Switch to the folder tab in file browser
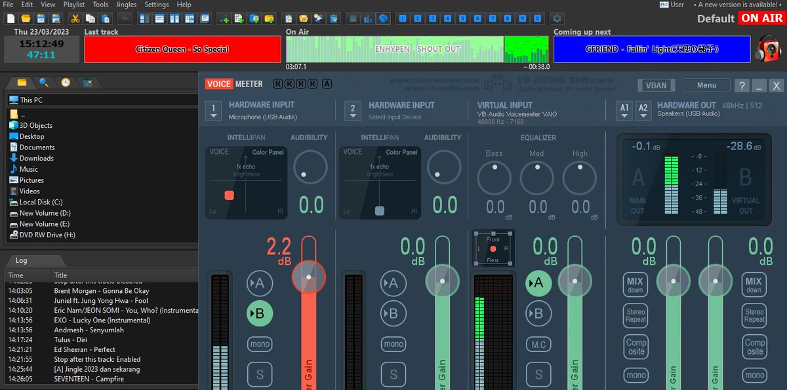This screenshot has width=787, height=390. click(x=22, y=83)
